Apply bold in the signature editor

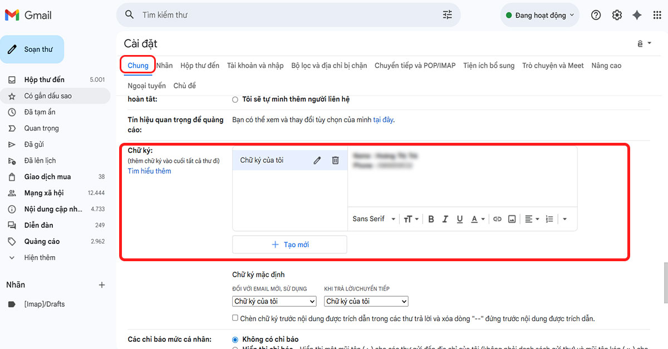click(431, 218)
